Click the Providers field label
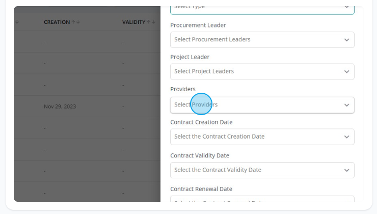 [x=183, y=89]
